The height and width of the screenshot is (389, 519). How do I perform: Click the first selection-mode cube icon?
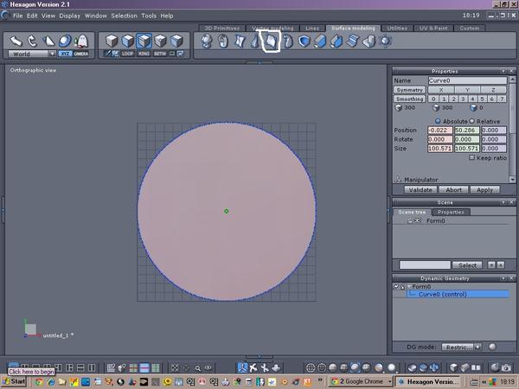click(x=112, y=41)
